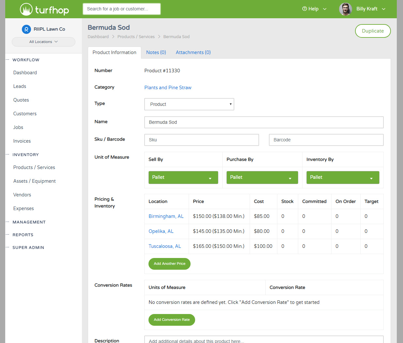Open the Birmingham, AL location link
The image size is (403, 343).
tap(166, 216)
